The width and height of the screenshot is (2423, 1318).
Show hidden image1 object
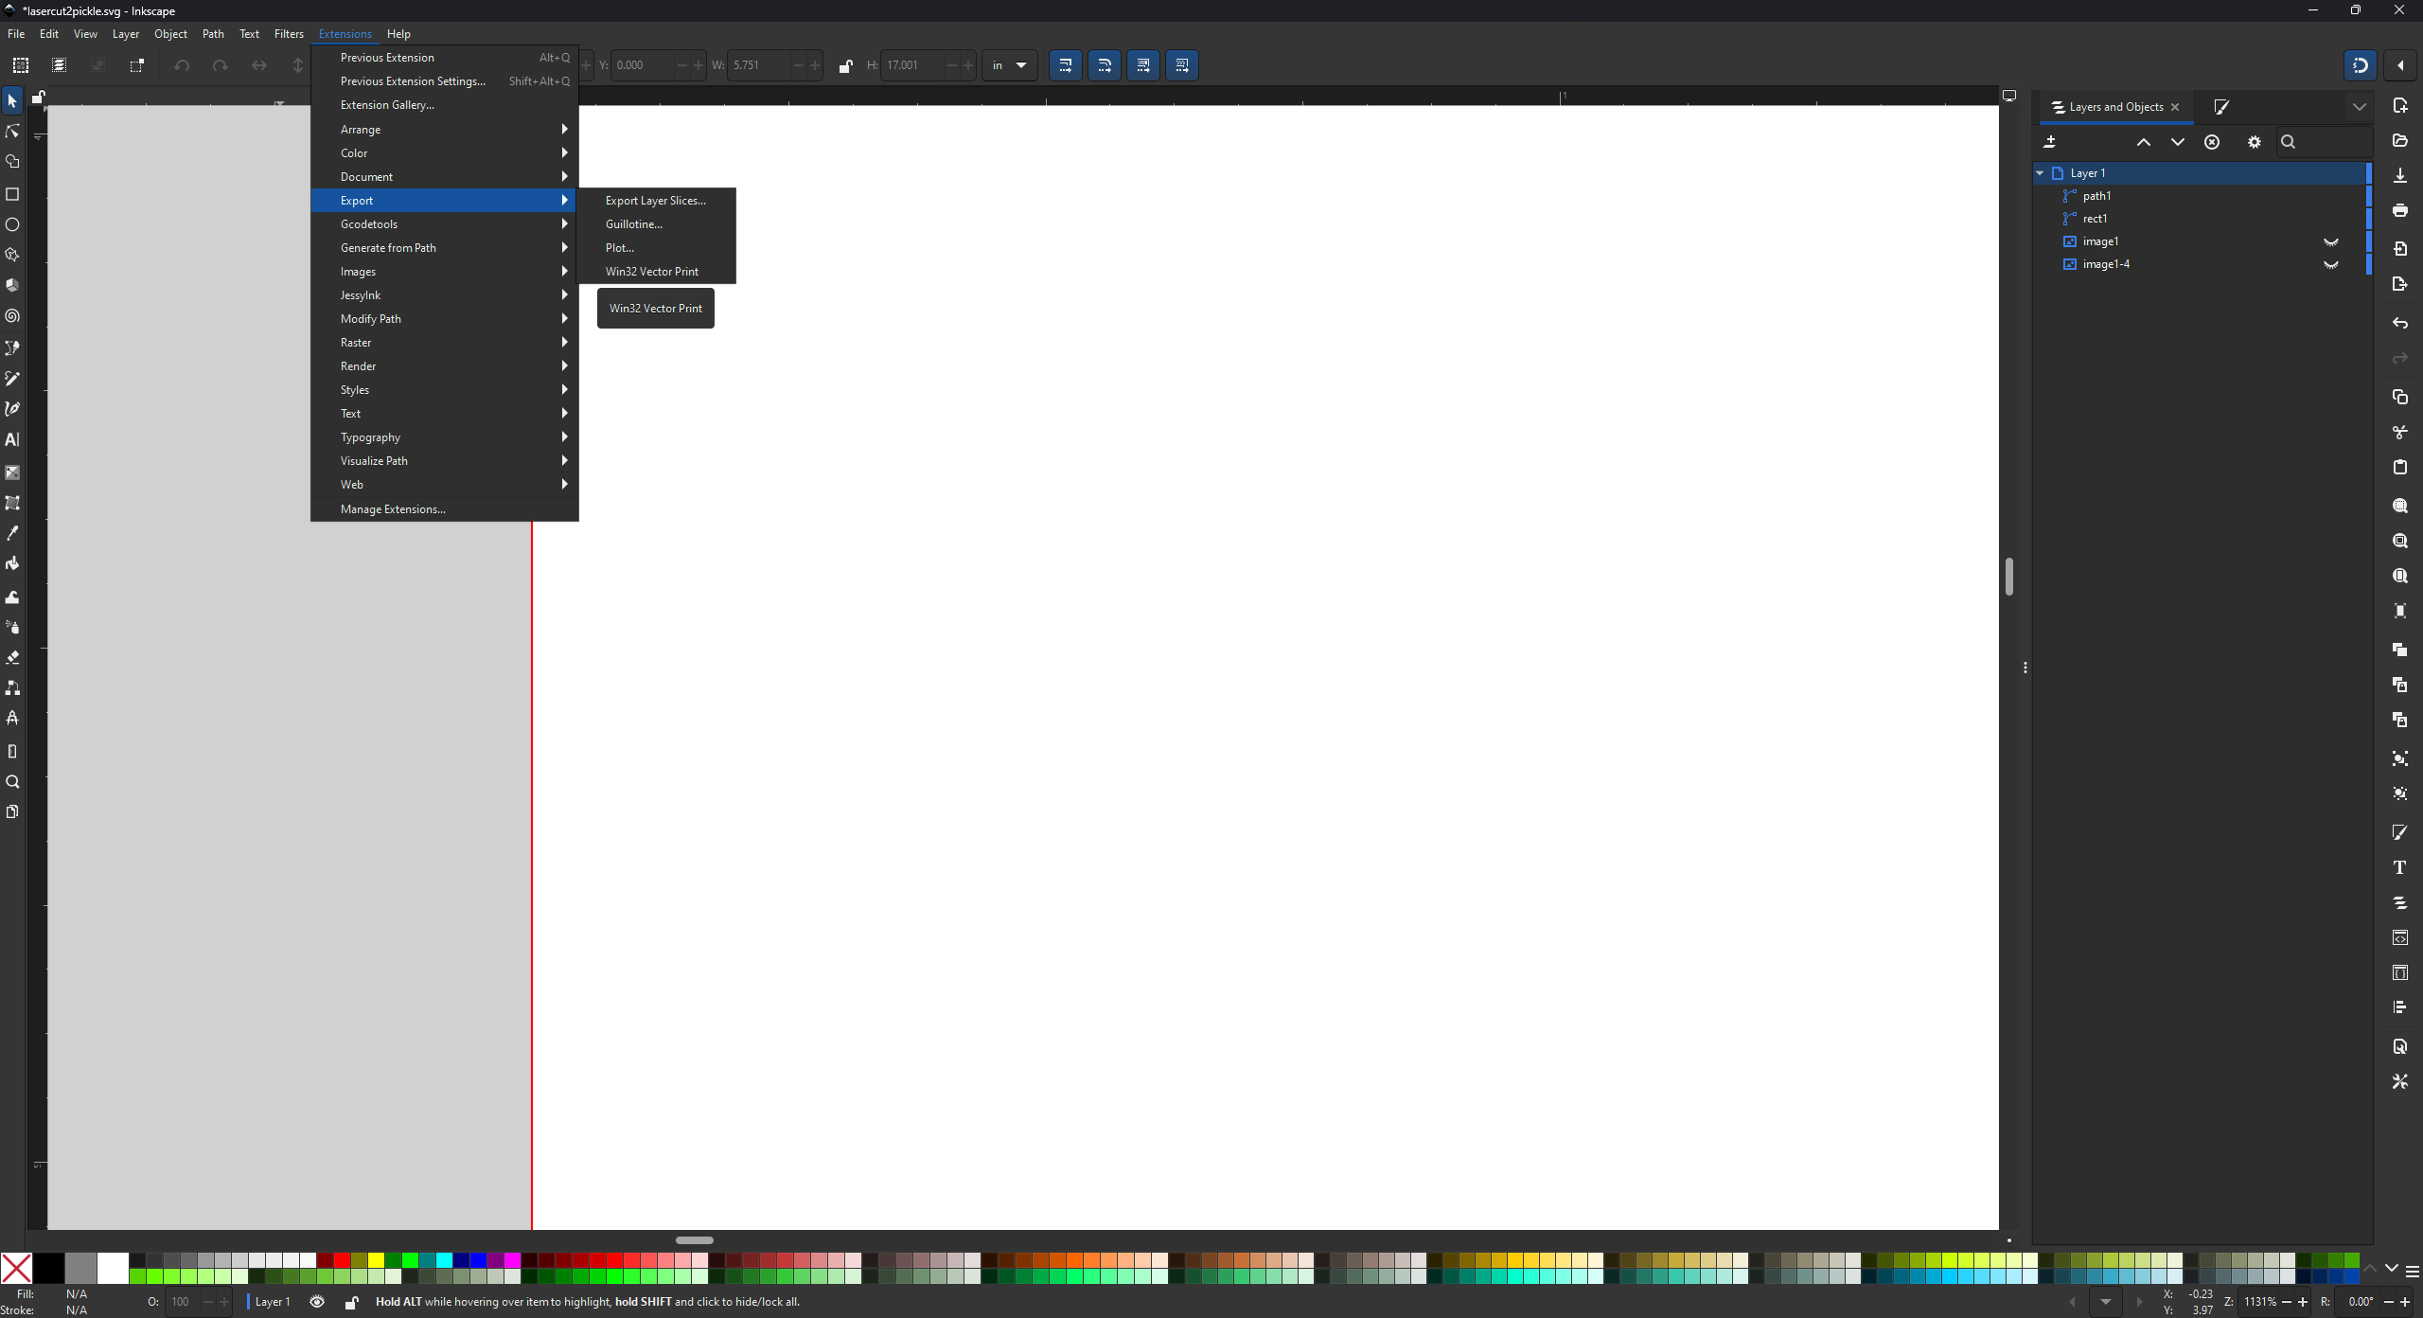[2331, 242]
